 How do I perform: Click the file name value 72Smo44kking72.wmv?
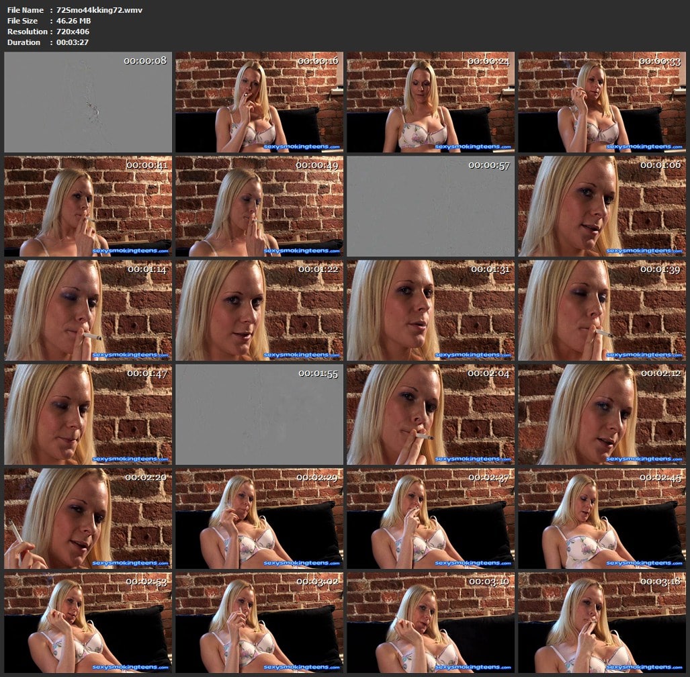click(x=99, y=10)
